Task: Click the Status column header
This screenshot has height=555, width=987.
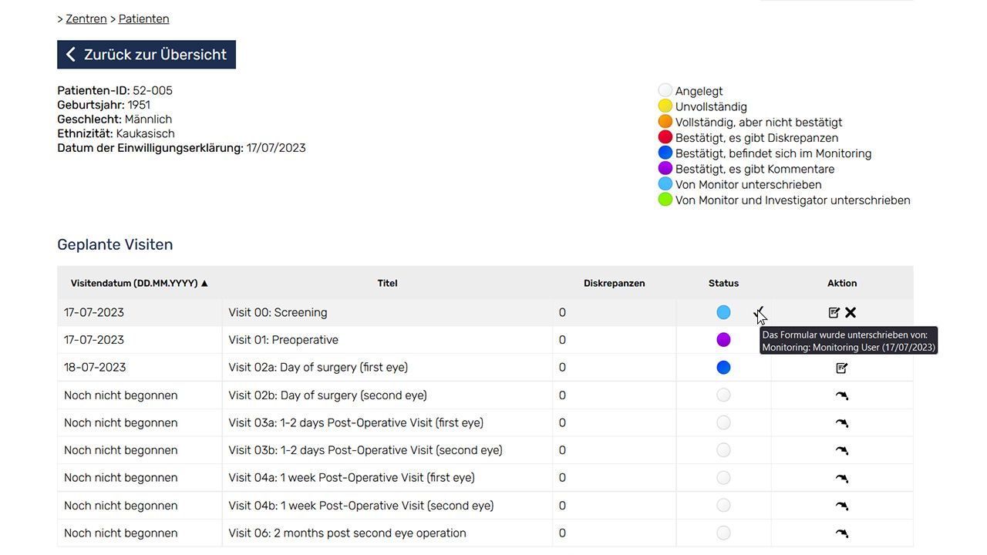Action: click(723, 283)
